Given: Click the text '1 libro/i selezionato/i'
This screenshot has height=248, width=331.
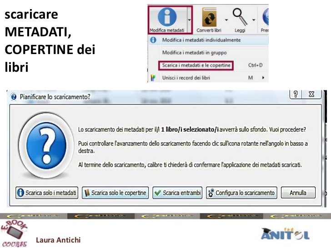Looking at the screenshot, I should point(190,129).
